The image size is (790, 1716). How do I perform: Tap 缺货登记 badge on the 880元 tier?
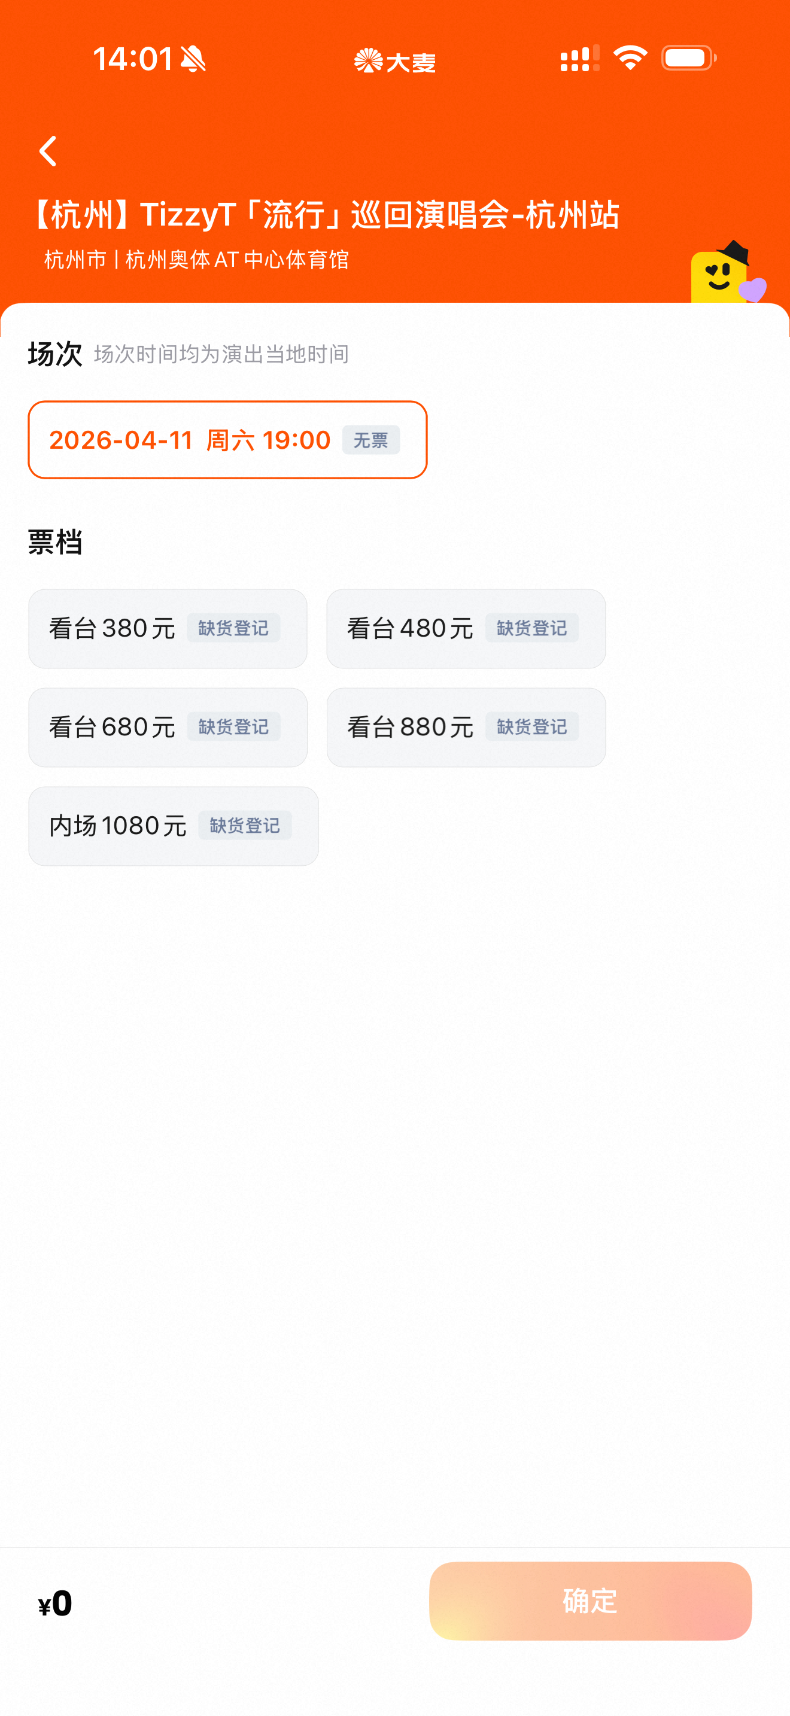click(531, 727)
